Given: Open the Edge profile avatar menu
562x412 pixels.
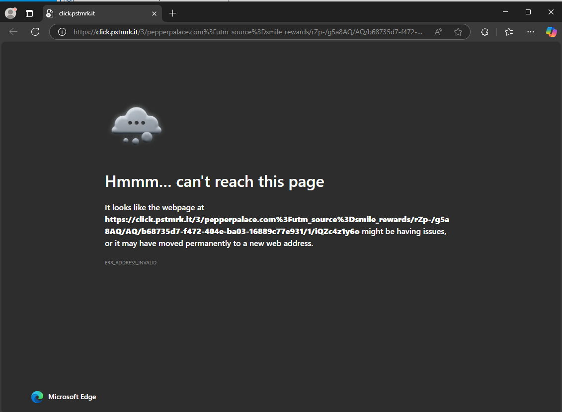Looking at the screenshot, I should (x=11, y=13).
